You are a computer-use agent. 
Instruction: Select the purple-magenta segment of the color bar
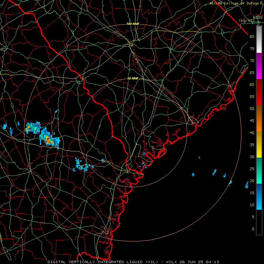coord(259,66)
